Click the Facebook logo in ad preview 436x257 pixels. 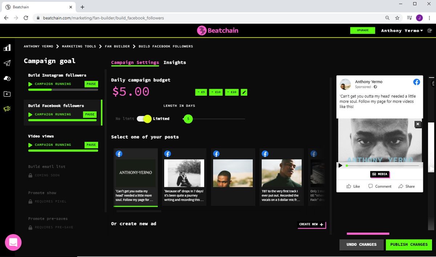416,82
